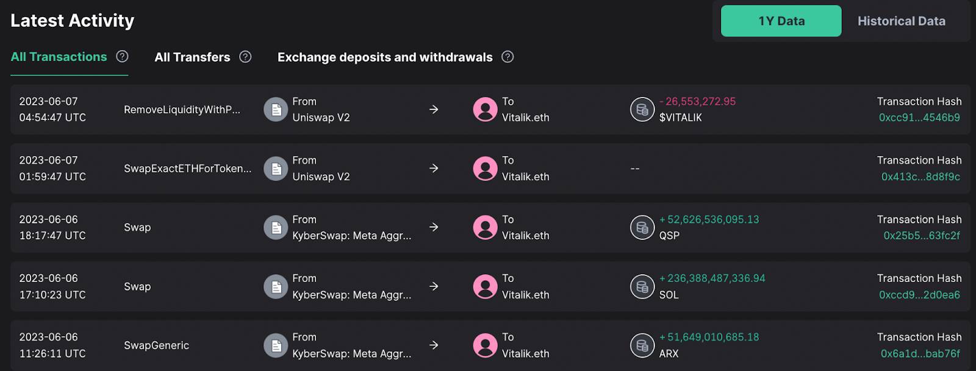Click KyberSwap contract icon in SwapGeneric row
Screen dimensions: 976x371
click(x=276, y=345)
